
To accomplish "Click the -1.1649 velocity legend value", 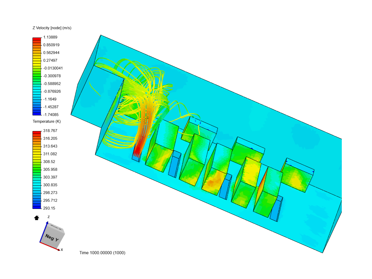I will pyautogui.click(x=50, y=99).
